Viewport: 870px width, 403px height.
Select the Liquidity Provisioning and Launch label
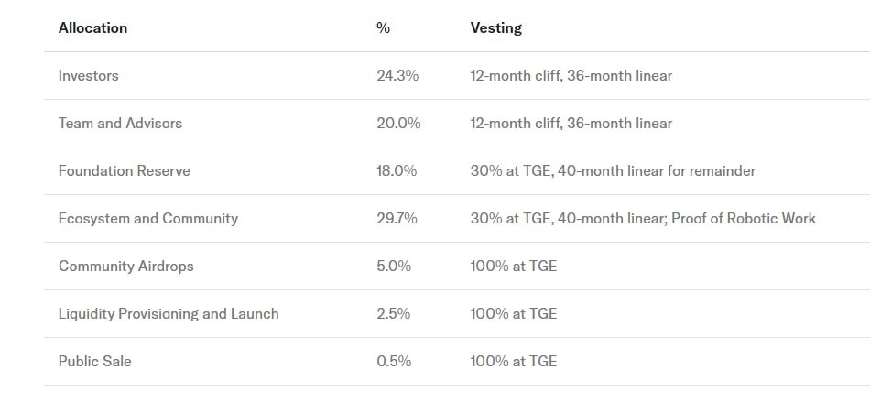tap(169, 313)
